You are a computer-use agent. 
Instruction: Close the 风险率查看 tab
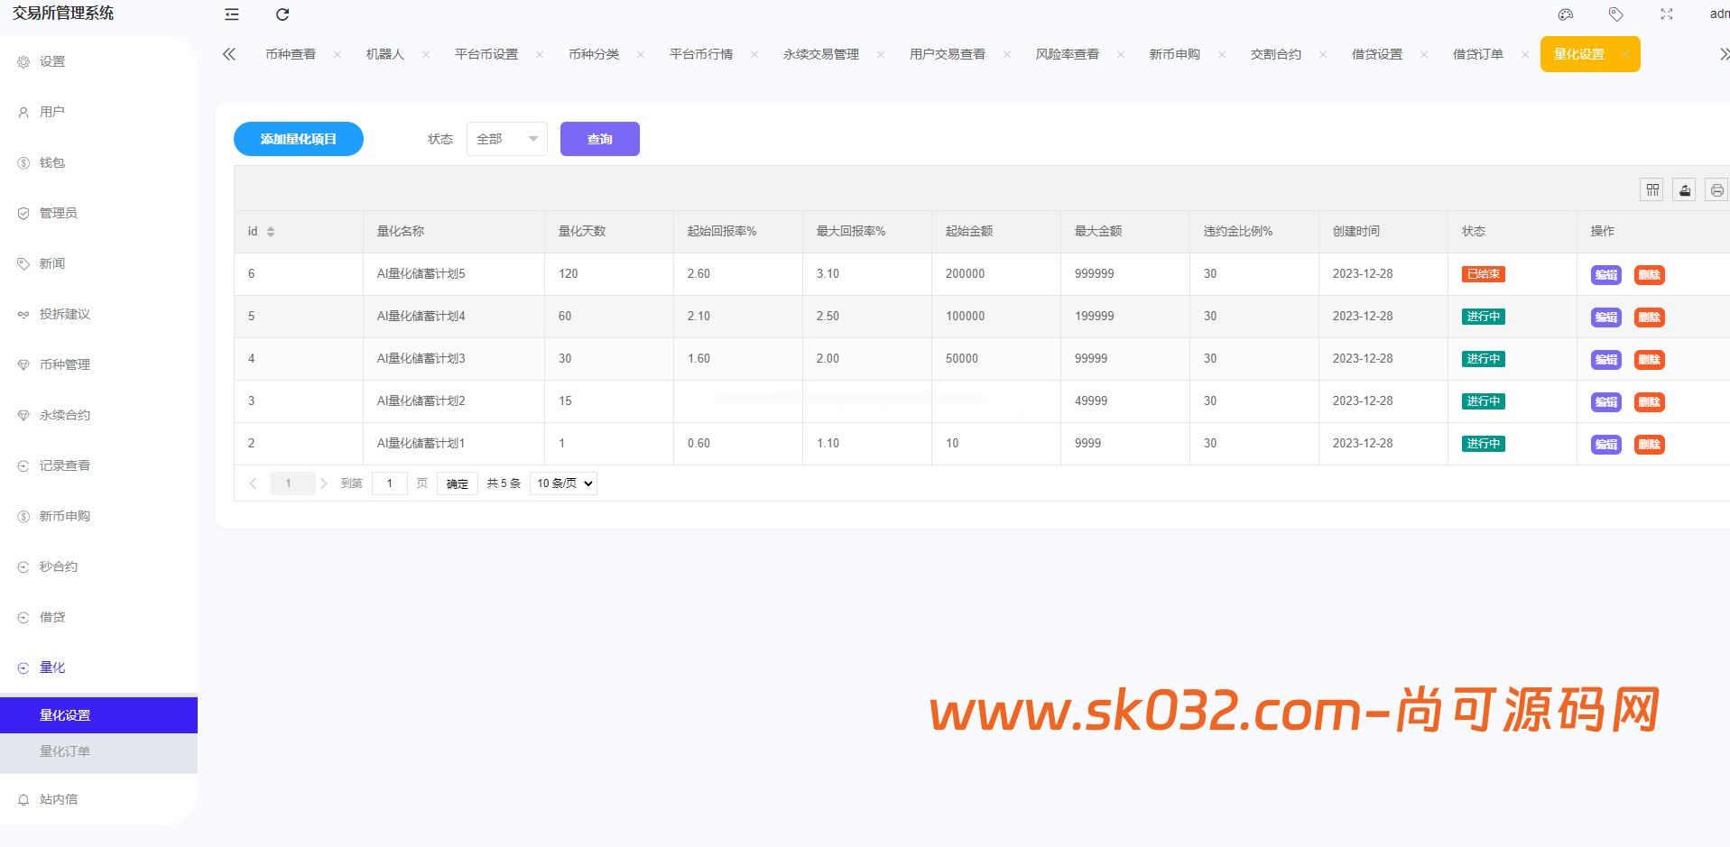tap(1121, 54)
